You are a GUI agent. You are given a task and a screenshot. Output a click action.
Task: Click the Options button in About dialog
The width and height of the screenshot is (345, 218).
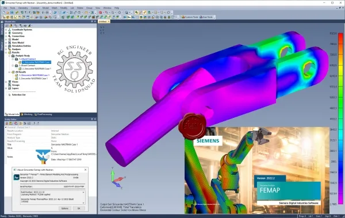click(x=65, y=208)
